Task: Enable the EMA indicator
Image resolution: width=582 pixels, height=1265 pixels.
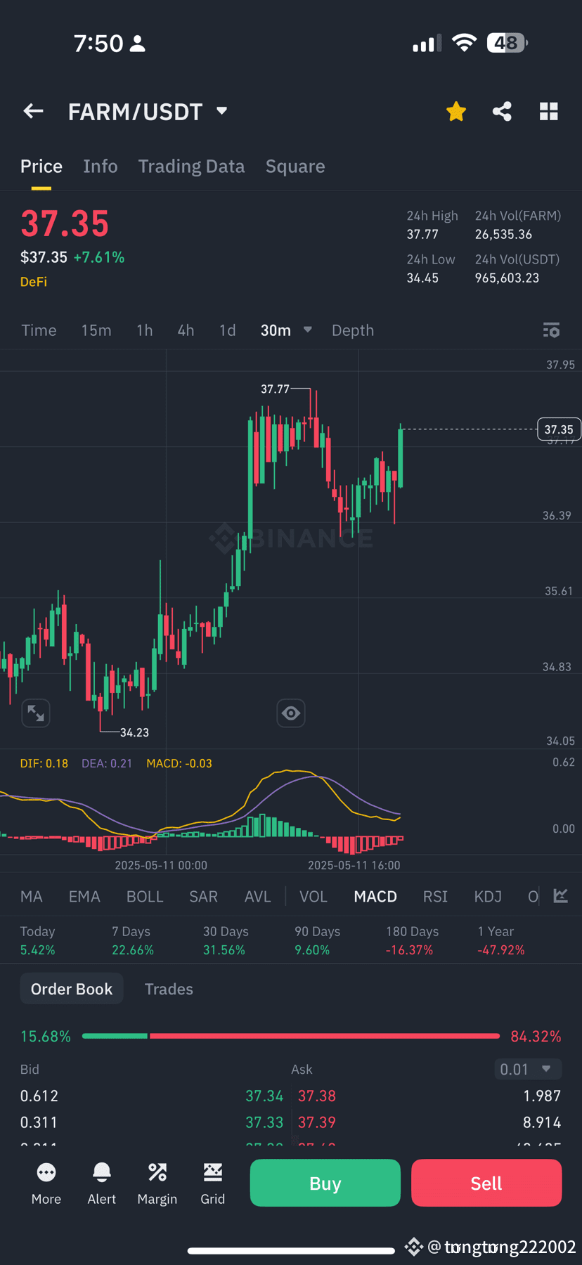Action: tap(84, 897)
